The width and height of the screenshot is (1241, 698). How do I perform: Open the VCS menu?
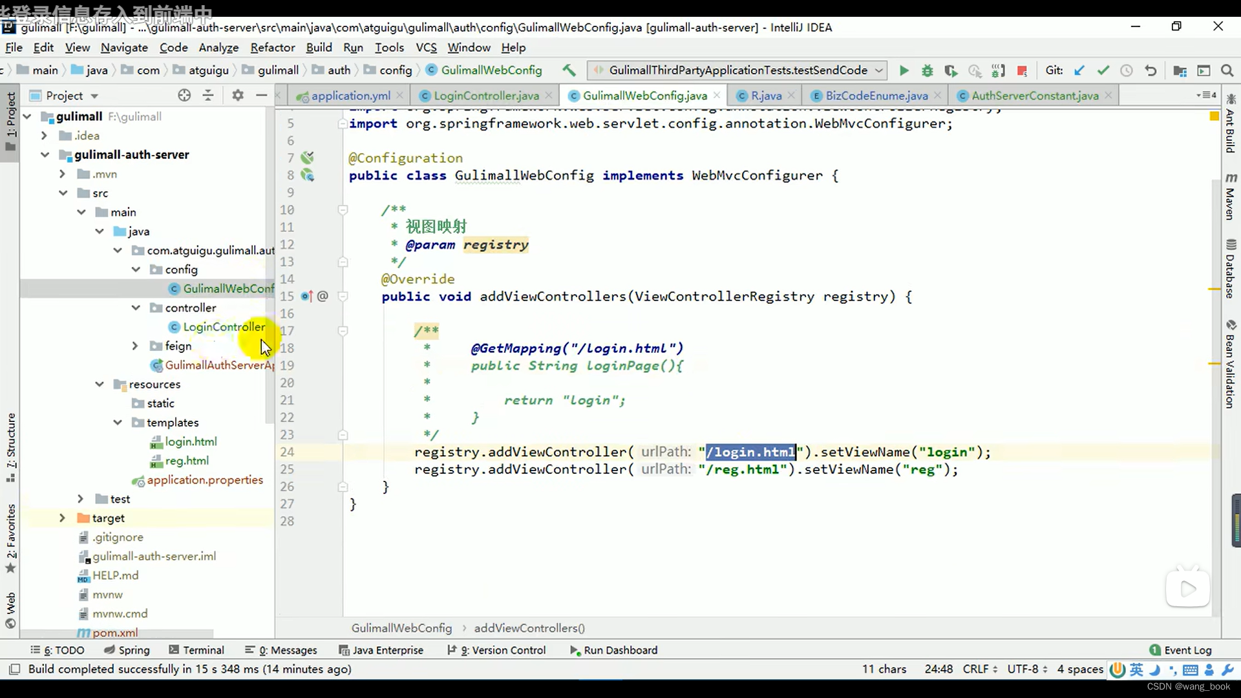coord(426,48)
